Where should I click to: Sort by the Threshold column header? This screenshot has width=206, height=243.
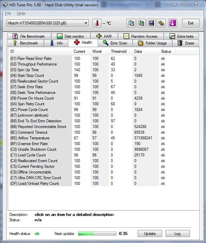coord(120,51)
